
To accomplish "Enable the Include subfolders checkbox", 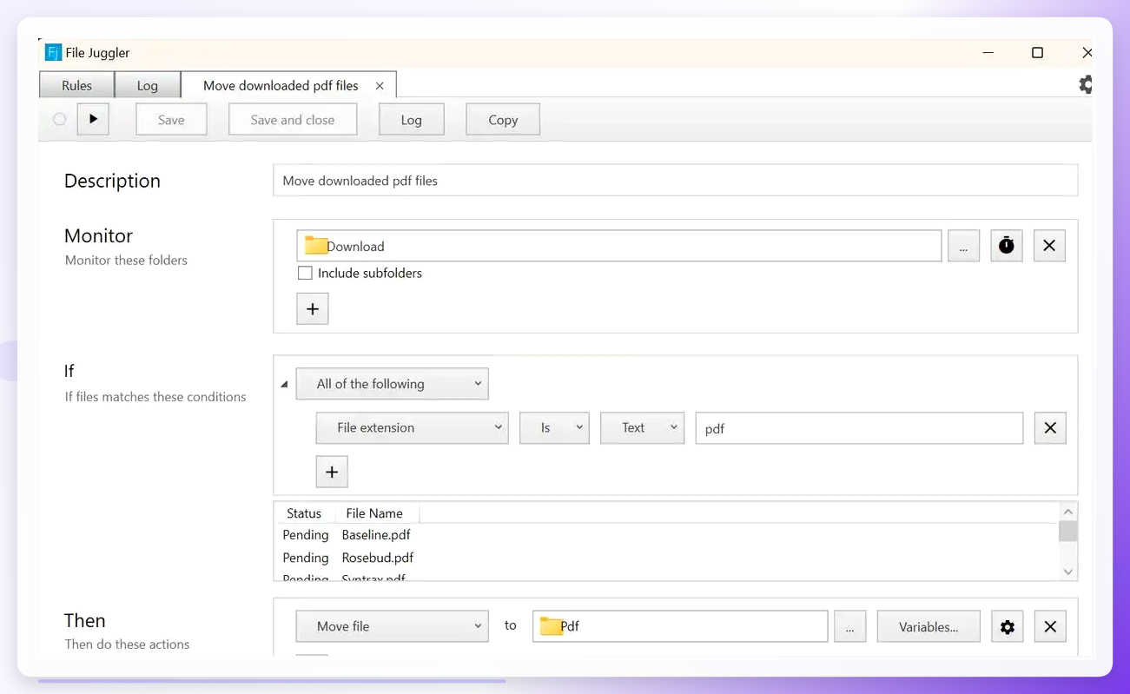I will [x=305, y=273].
